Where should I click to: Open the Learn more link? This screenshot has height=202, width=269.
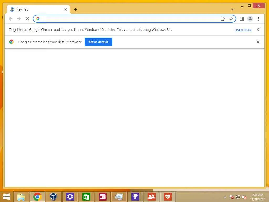point(243,29)
